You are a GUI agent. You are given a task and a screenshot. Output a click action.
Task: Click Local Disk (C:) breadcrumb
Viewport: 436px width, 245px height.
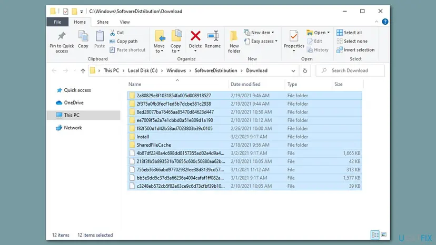point(143,70)
